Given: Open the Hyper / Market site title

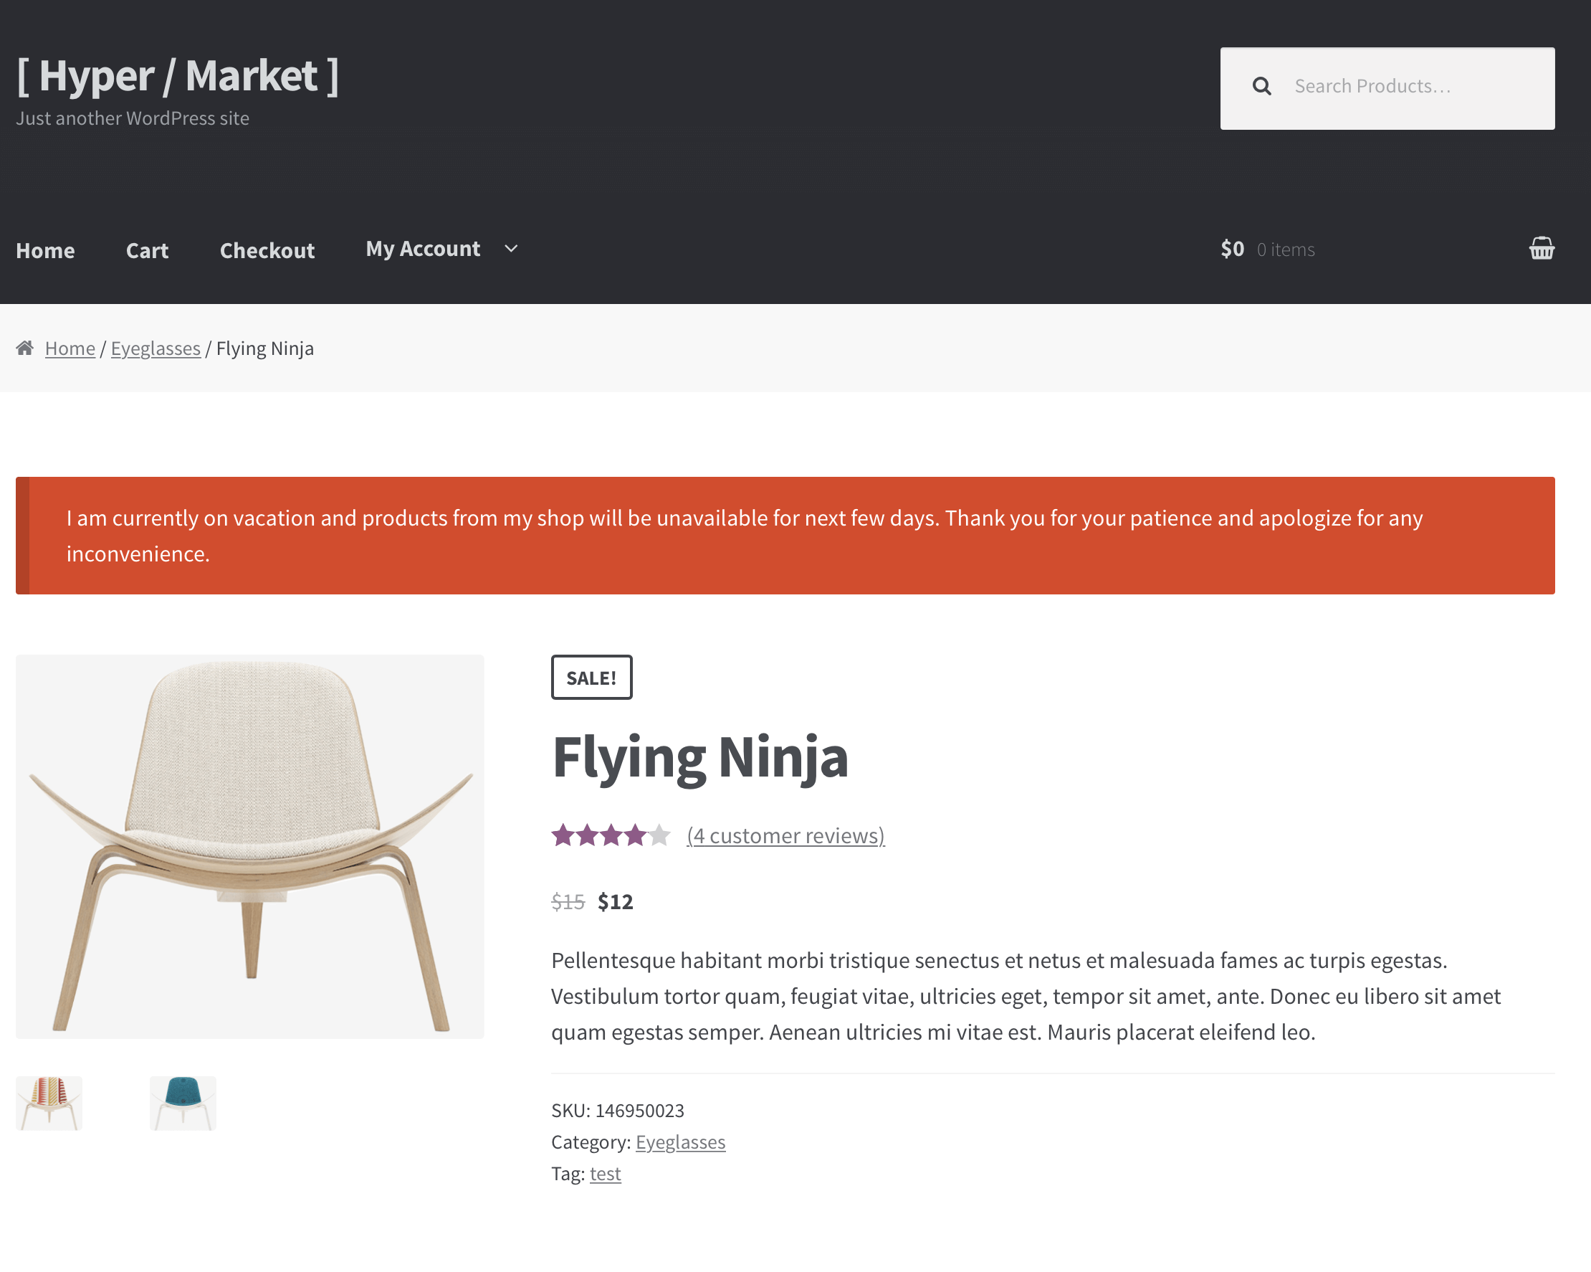Looking at the screenshot, I should (x=178, y=75).
